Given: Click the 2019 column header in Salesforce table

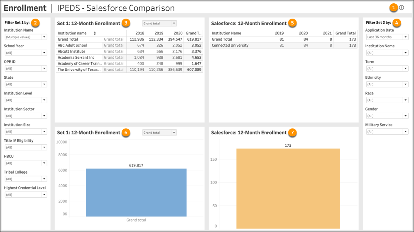Looking at the screenshot, I should click(279, 33).
